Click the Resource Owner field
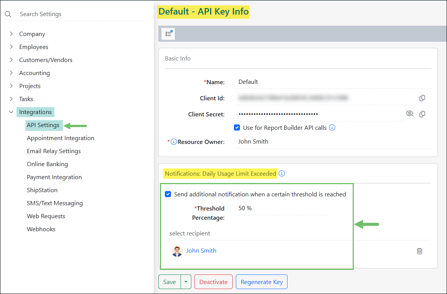Screen dimensions: 447x294 pos(332,142)
